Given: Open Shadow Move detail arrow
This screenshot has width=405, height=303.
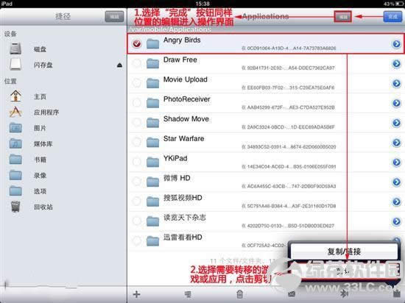Looking at the screenshot, I should tap(396, 123).
